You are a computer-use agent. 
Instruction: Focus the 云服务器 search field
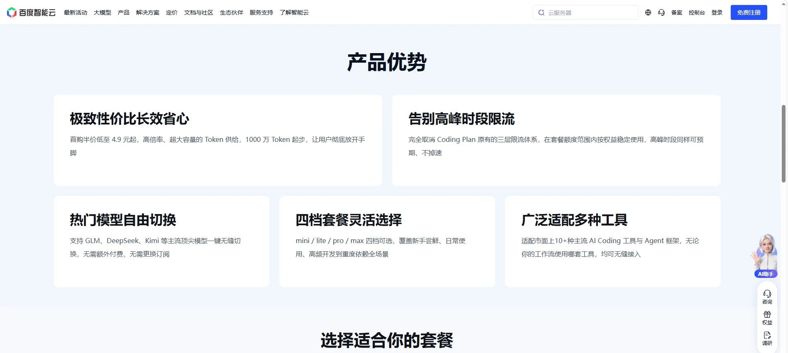click(x=586, y=12)
